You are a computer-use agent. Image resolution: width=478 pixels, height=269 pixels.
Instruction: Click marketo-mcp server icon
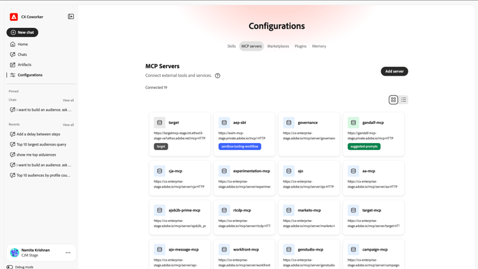(289, 210)
